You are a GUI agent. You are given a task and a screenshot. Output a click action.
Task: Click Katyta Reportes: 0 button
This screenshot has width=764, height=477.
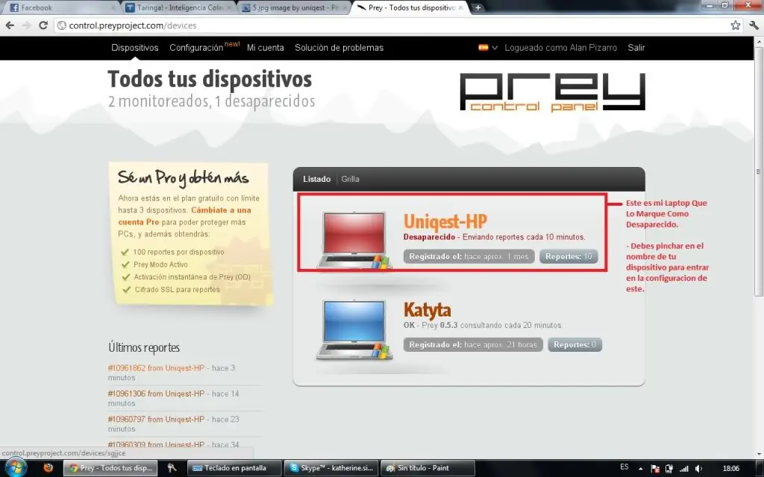coord(575,344)
